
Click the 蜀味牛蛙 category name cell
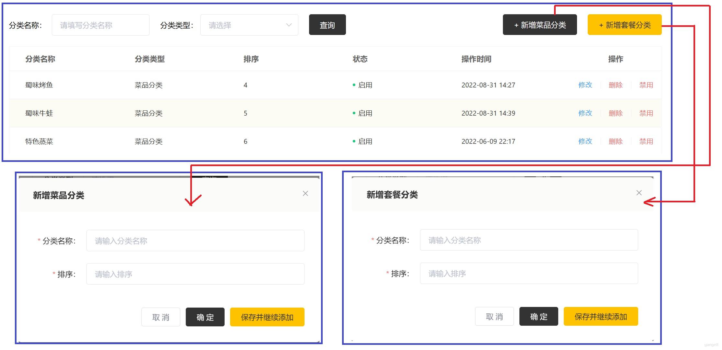coord(39,113)
